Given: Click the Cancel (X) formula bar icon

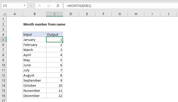Looking at the screenshot, I should [x=39, y=5].
